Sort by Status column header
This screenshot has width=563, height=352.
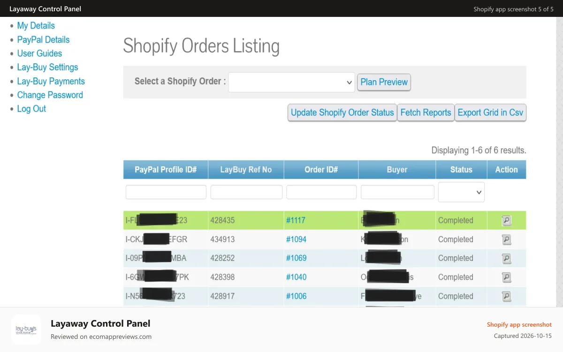[x=461, y=170]
